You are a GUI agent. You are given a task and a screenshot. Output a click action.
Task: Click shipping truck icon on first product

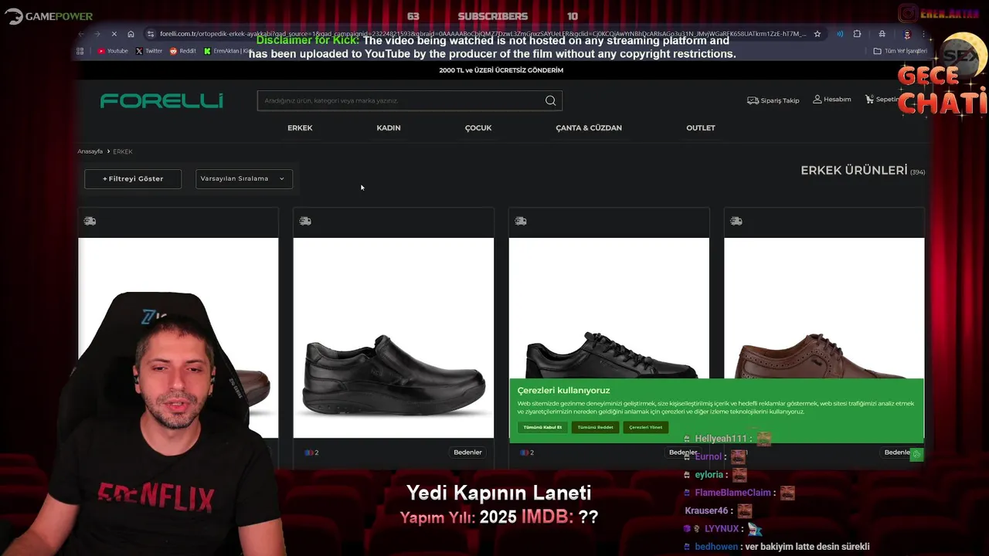click(90, 221)
